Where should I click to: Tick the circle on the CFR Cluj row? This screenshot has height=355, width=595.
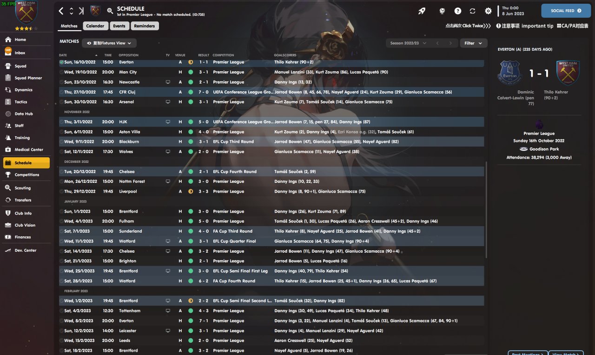click(61, 92)
